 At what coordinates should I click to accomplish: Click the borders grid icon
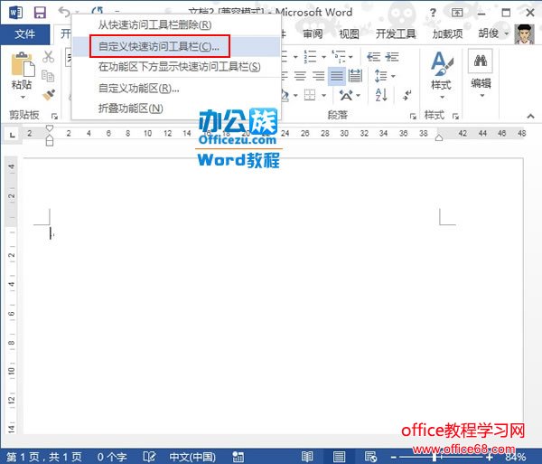[310, 94]
